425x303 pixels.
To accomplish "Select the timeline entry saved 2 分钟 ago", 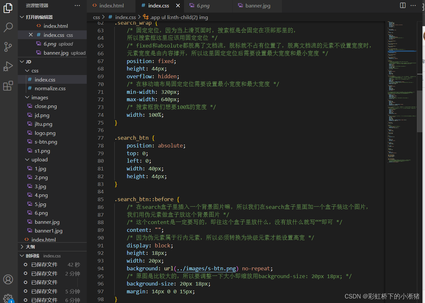I will click(x=52, y=274).
